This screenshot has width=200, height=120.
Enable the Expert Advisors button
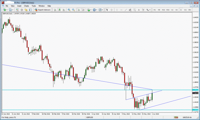pos(43,10)
